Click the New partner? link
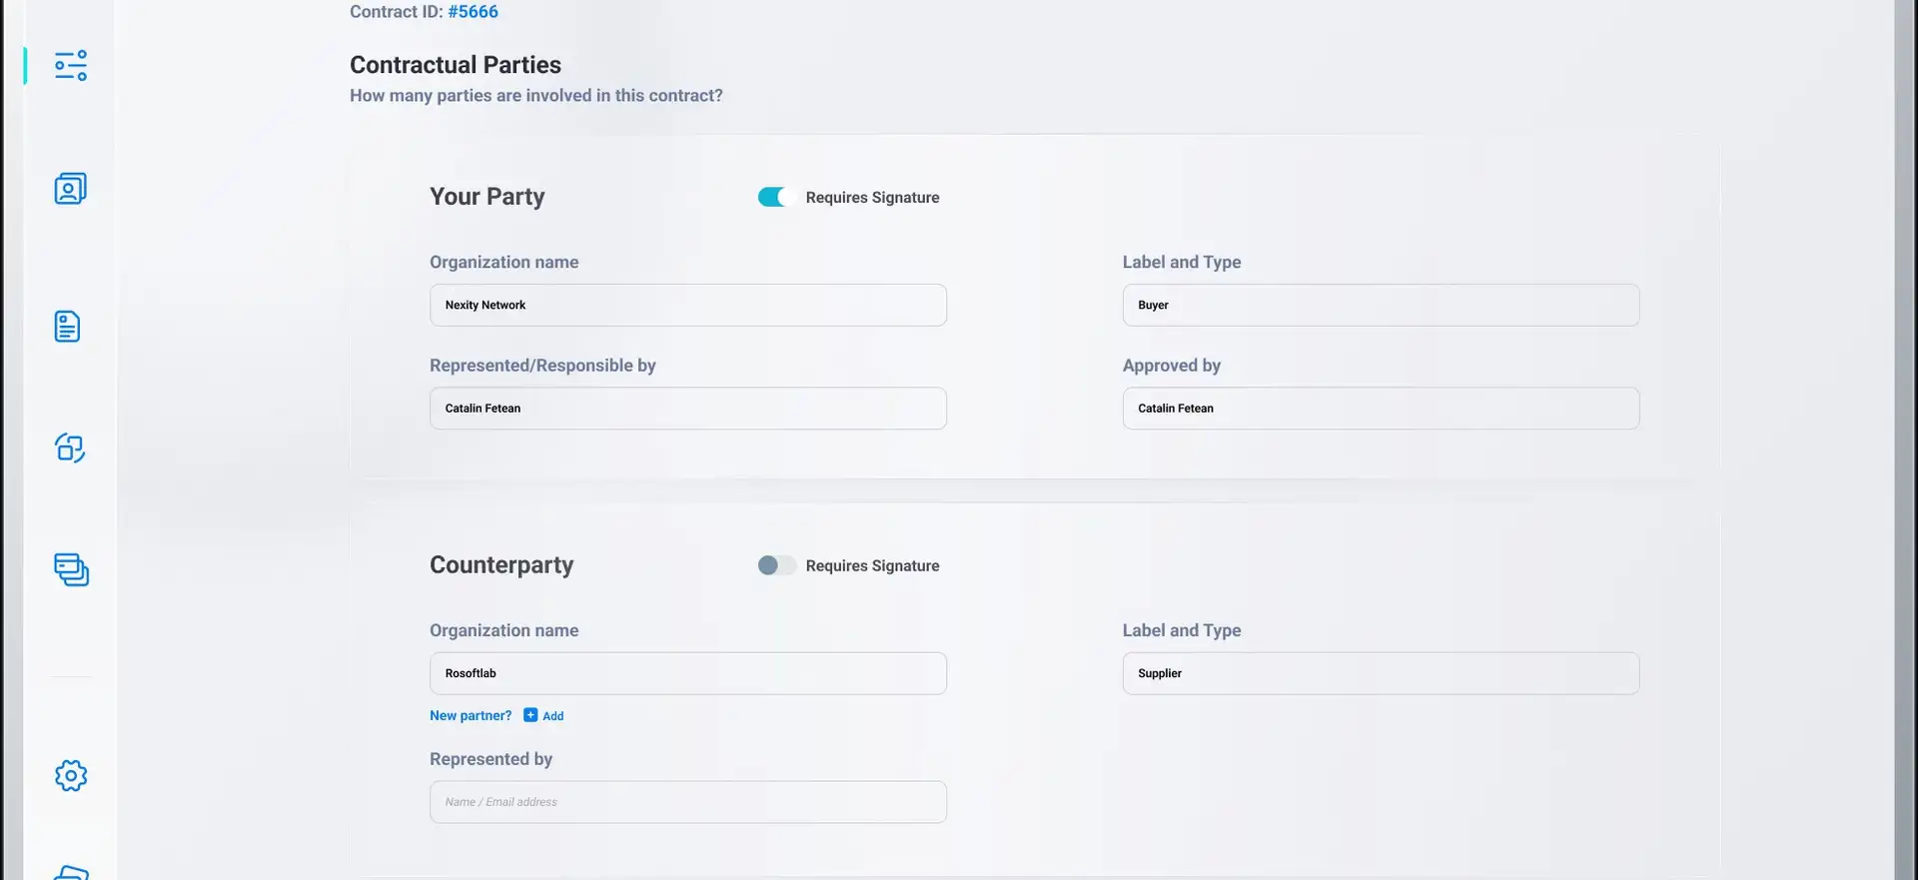Image resolution: width=1918 pixels, height=880 pixels. pos(471,716)
